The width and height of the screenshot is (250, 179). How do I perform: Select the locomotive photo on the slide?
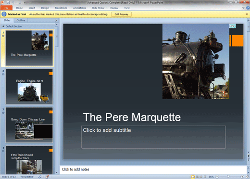click(196, 62)
